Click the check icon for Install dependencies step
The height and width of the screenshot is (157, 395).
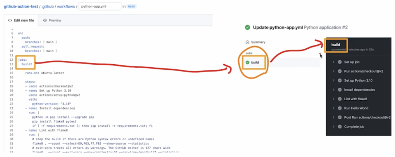pos(340,89)
